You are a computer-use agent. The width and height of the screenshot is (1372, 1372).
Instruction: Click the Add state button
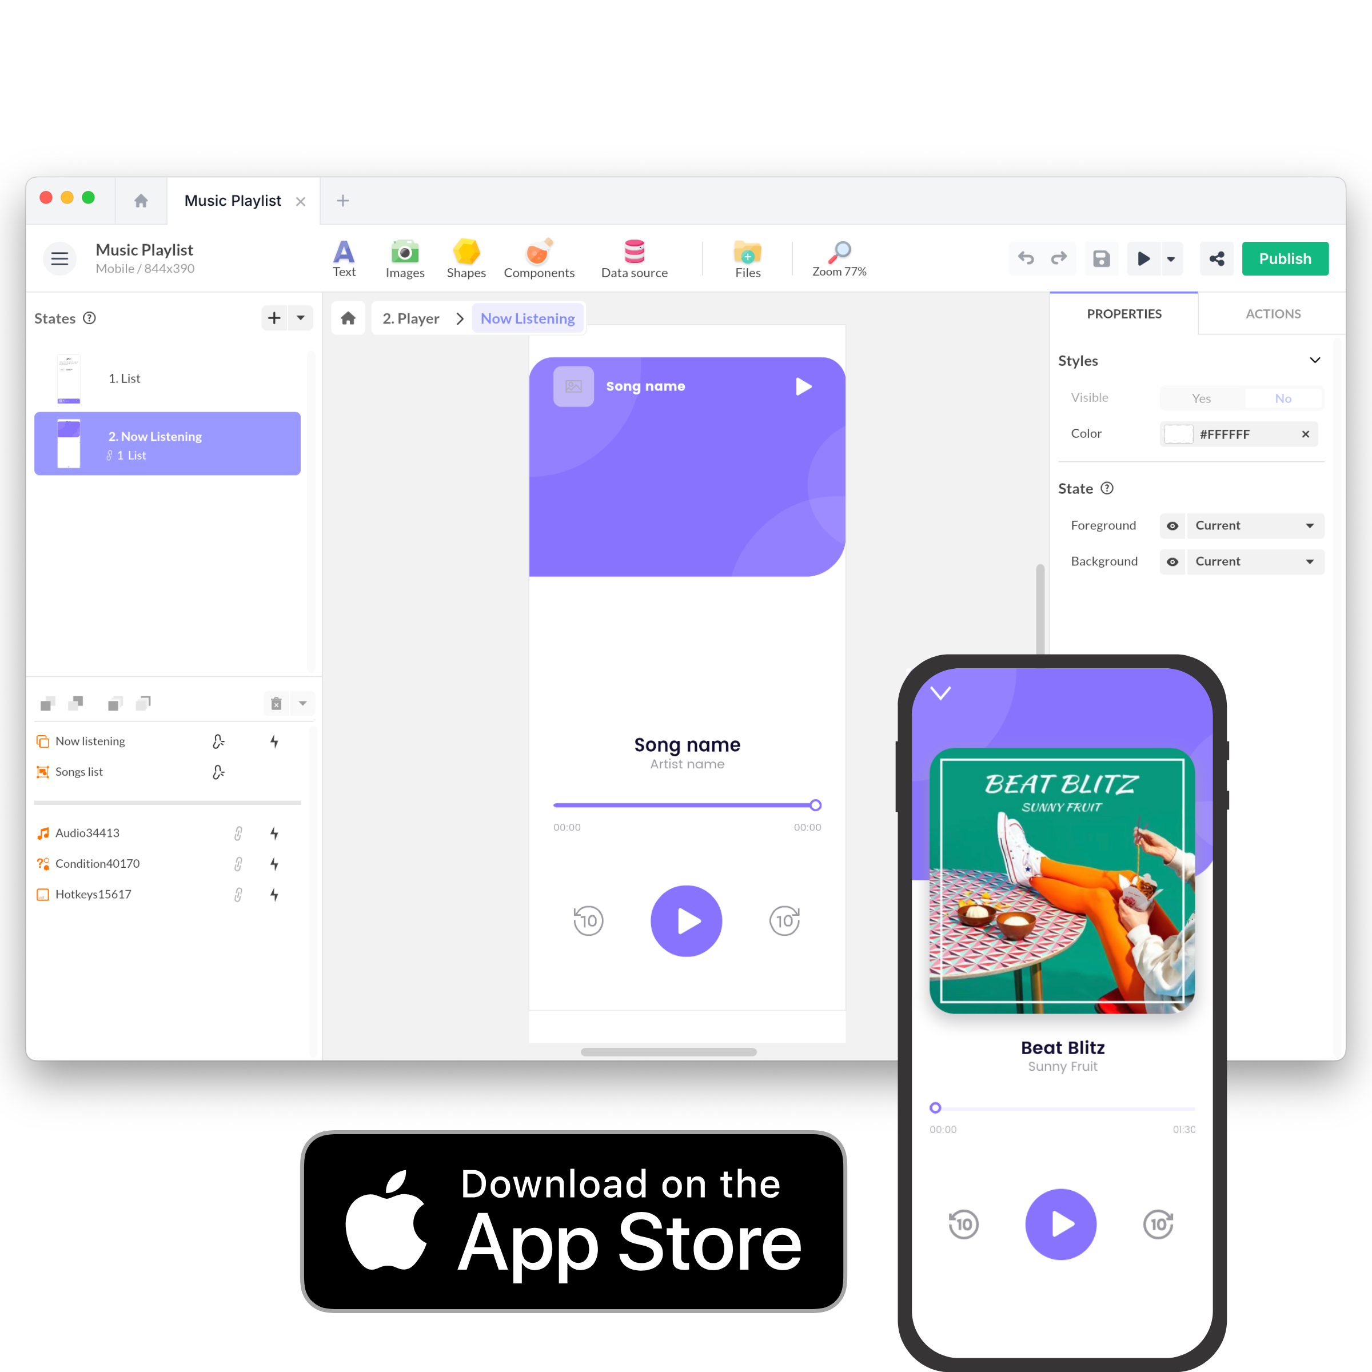[274, 318]
